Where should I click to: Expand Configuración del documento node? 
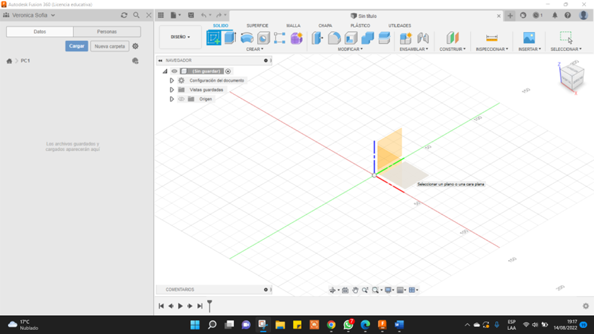pos(172,80)
